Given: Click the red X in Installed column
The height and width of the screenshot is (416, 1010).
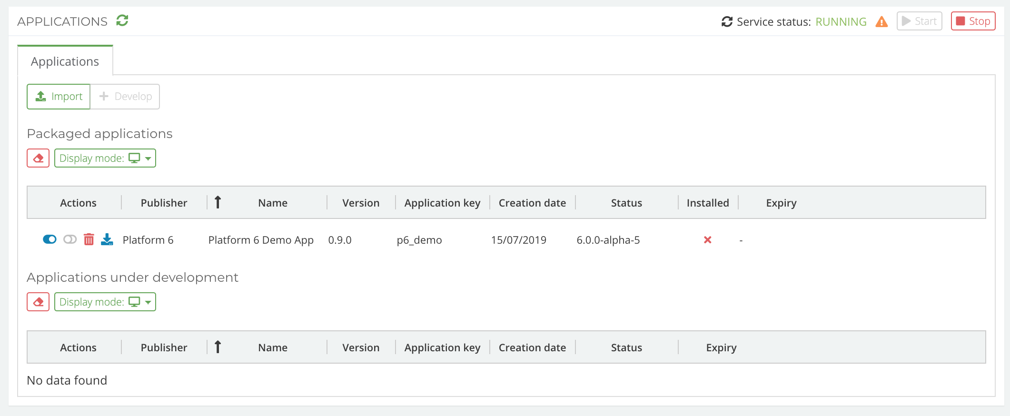Looking at the screenshot, I should pos(707,240).
